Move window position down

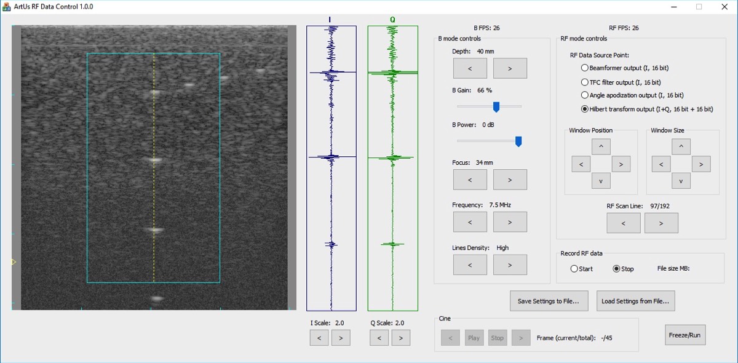tap(601, 181)
